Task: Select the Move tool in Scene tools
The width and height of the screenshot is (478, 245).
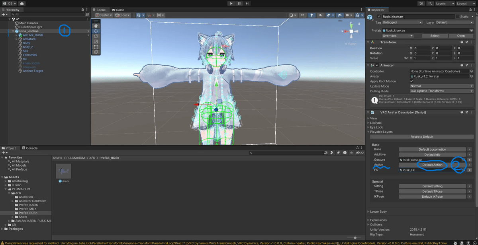Action: pos(96,31)
